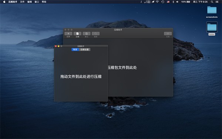Image resolution: width=222 pixels, height=139 pixels.
Task: Click the Wi-Fi status icon
Action: point(157,2)
